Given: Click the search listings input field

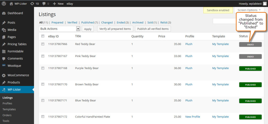Looking at the screenshot, I should point(224,21).
